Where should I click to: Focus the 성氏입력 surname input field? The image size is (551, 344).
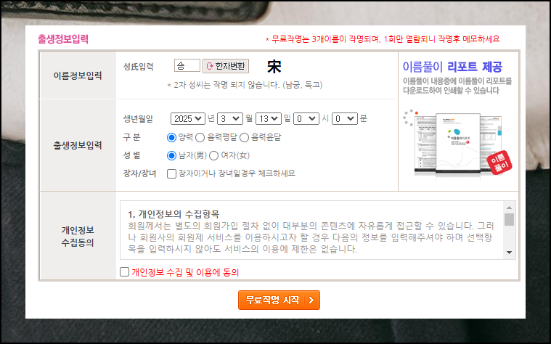click(x=187, y=66)
